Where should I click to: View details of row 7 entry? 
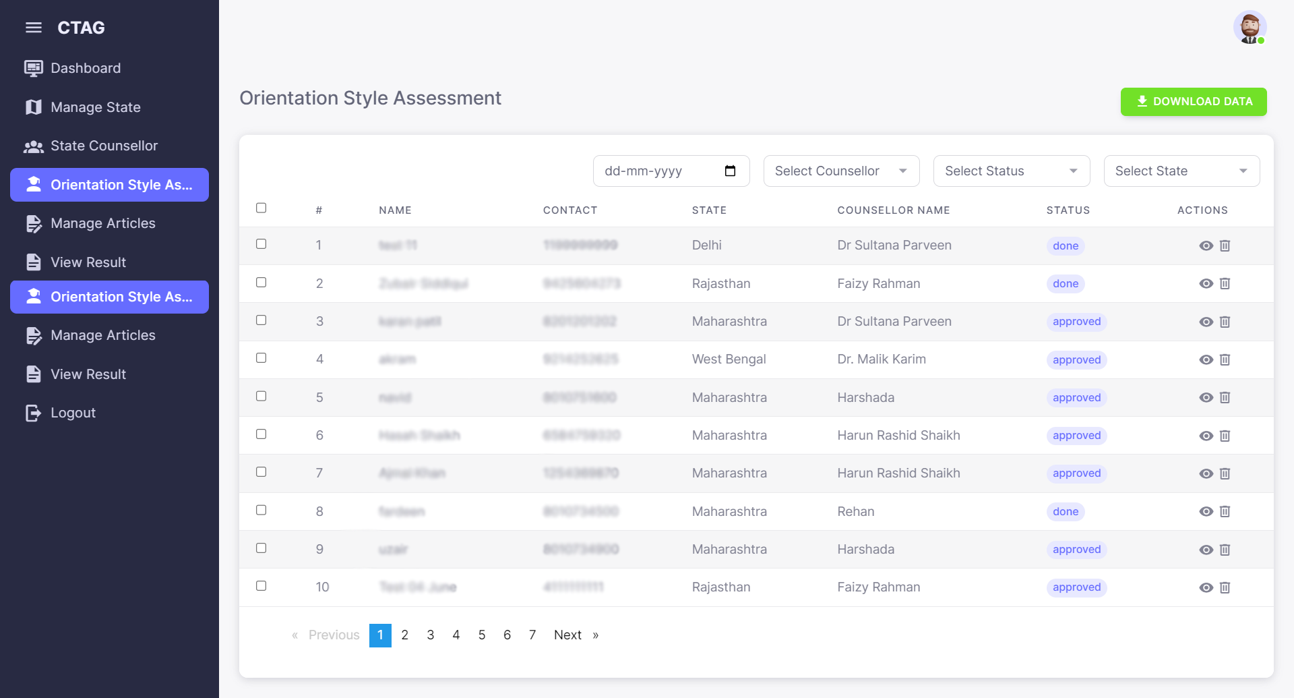click(1206, 474)
